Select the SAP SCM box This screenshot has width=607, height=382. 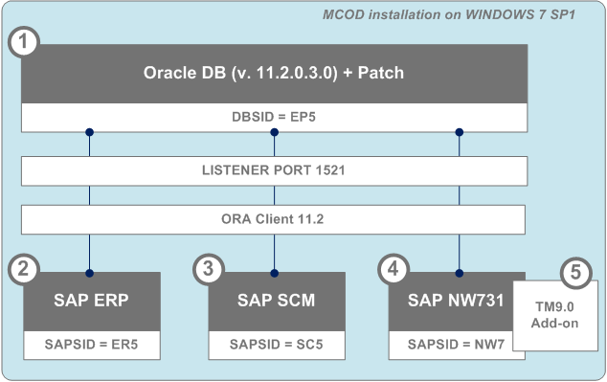[277, 302]
